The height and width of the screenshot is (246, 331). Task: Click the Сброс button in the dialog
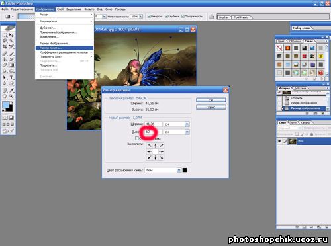click(211, 107)
